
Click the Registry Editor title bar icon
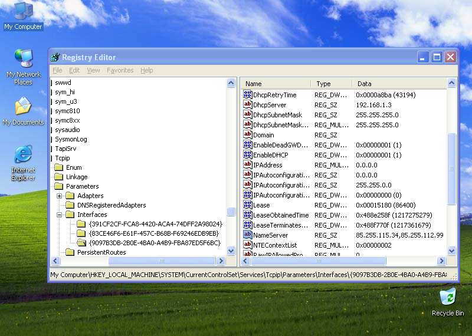55,57
